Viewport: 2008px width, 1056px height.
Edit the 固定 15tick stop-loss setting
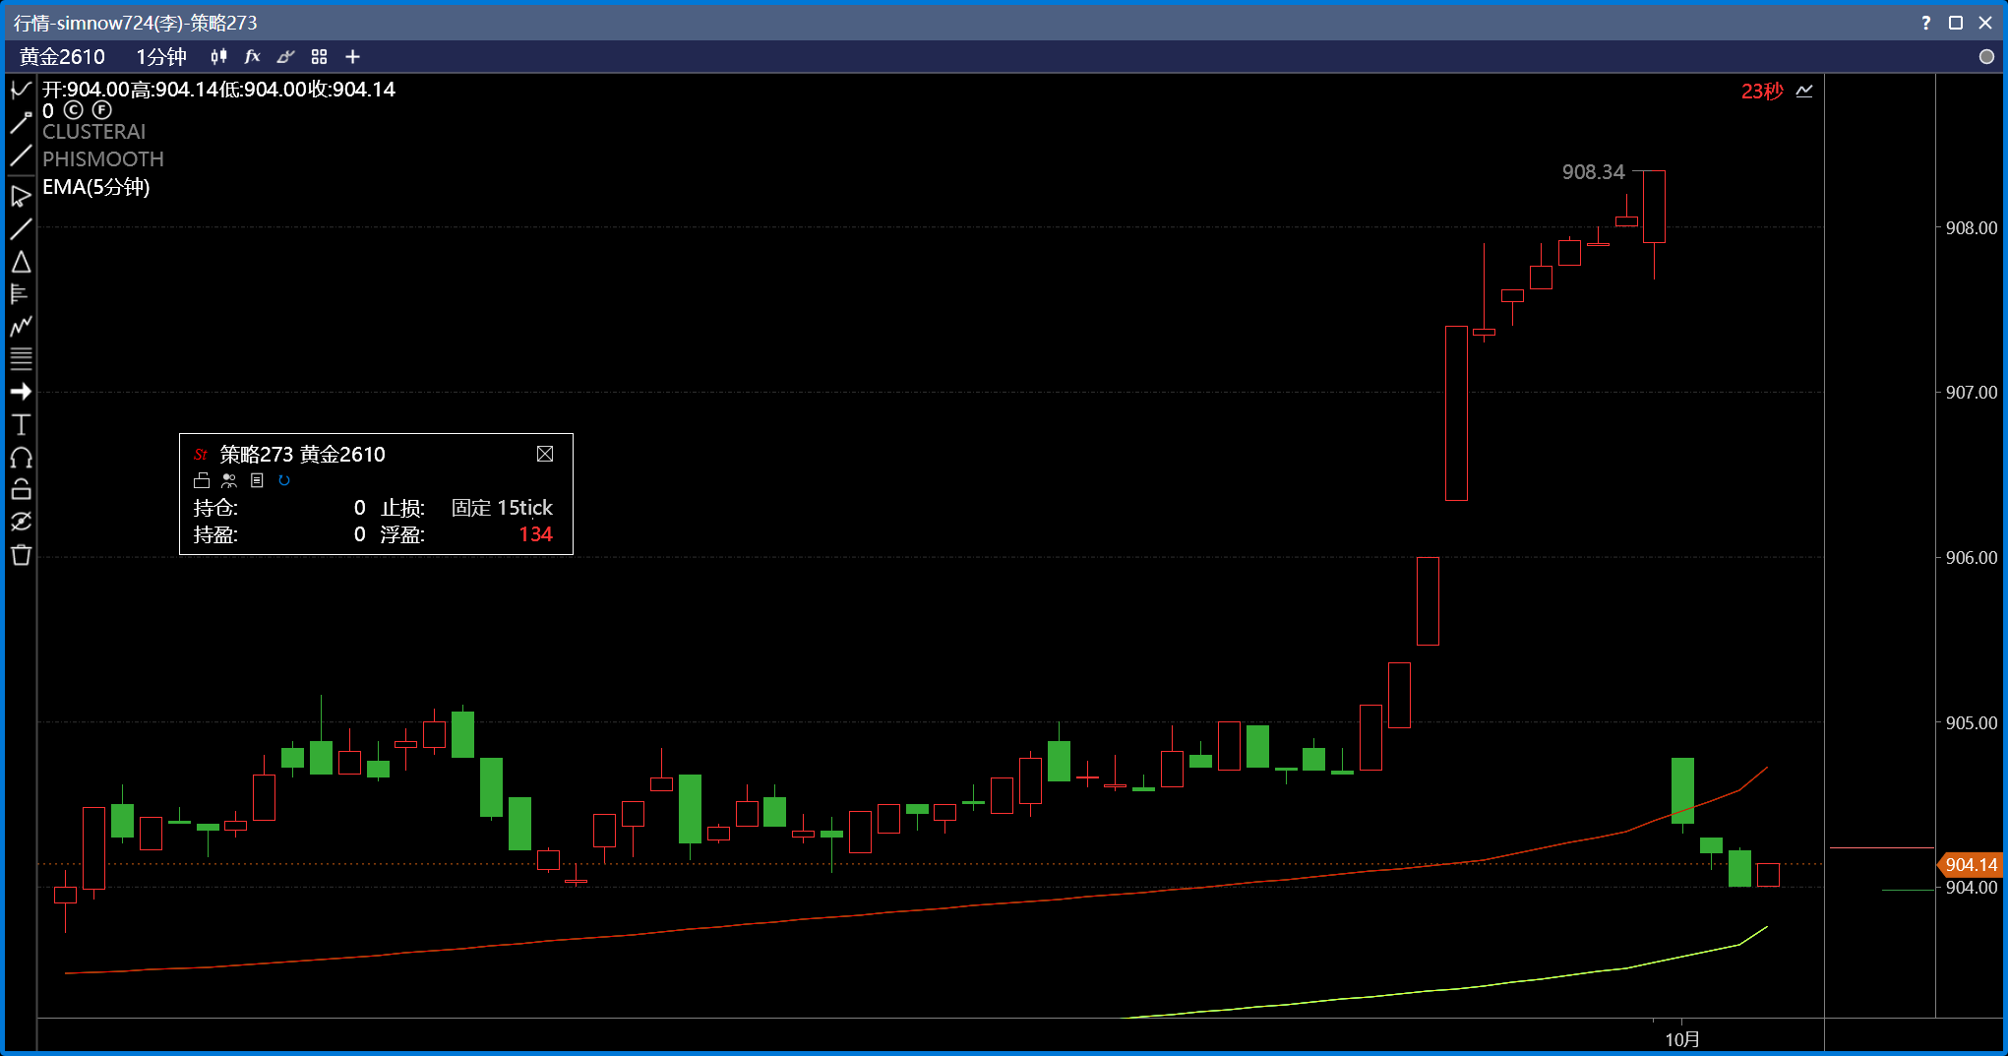click(x=502, y=508)
